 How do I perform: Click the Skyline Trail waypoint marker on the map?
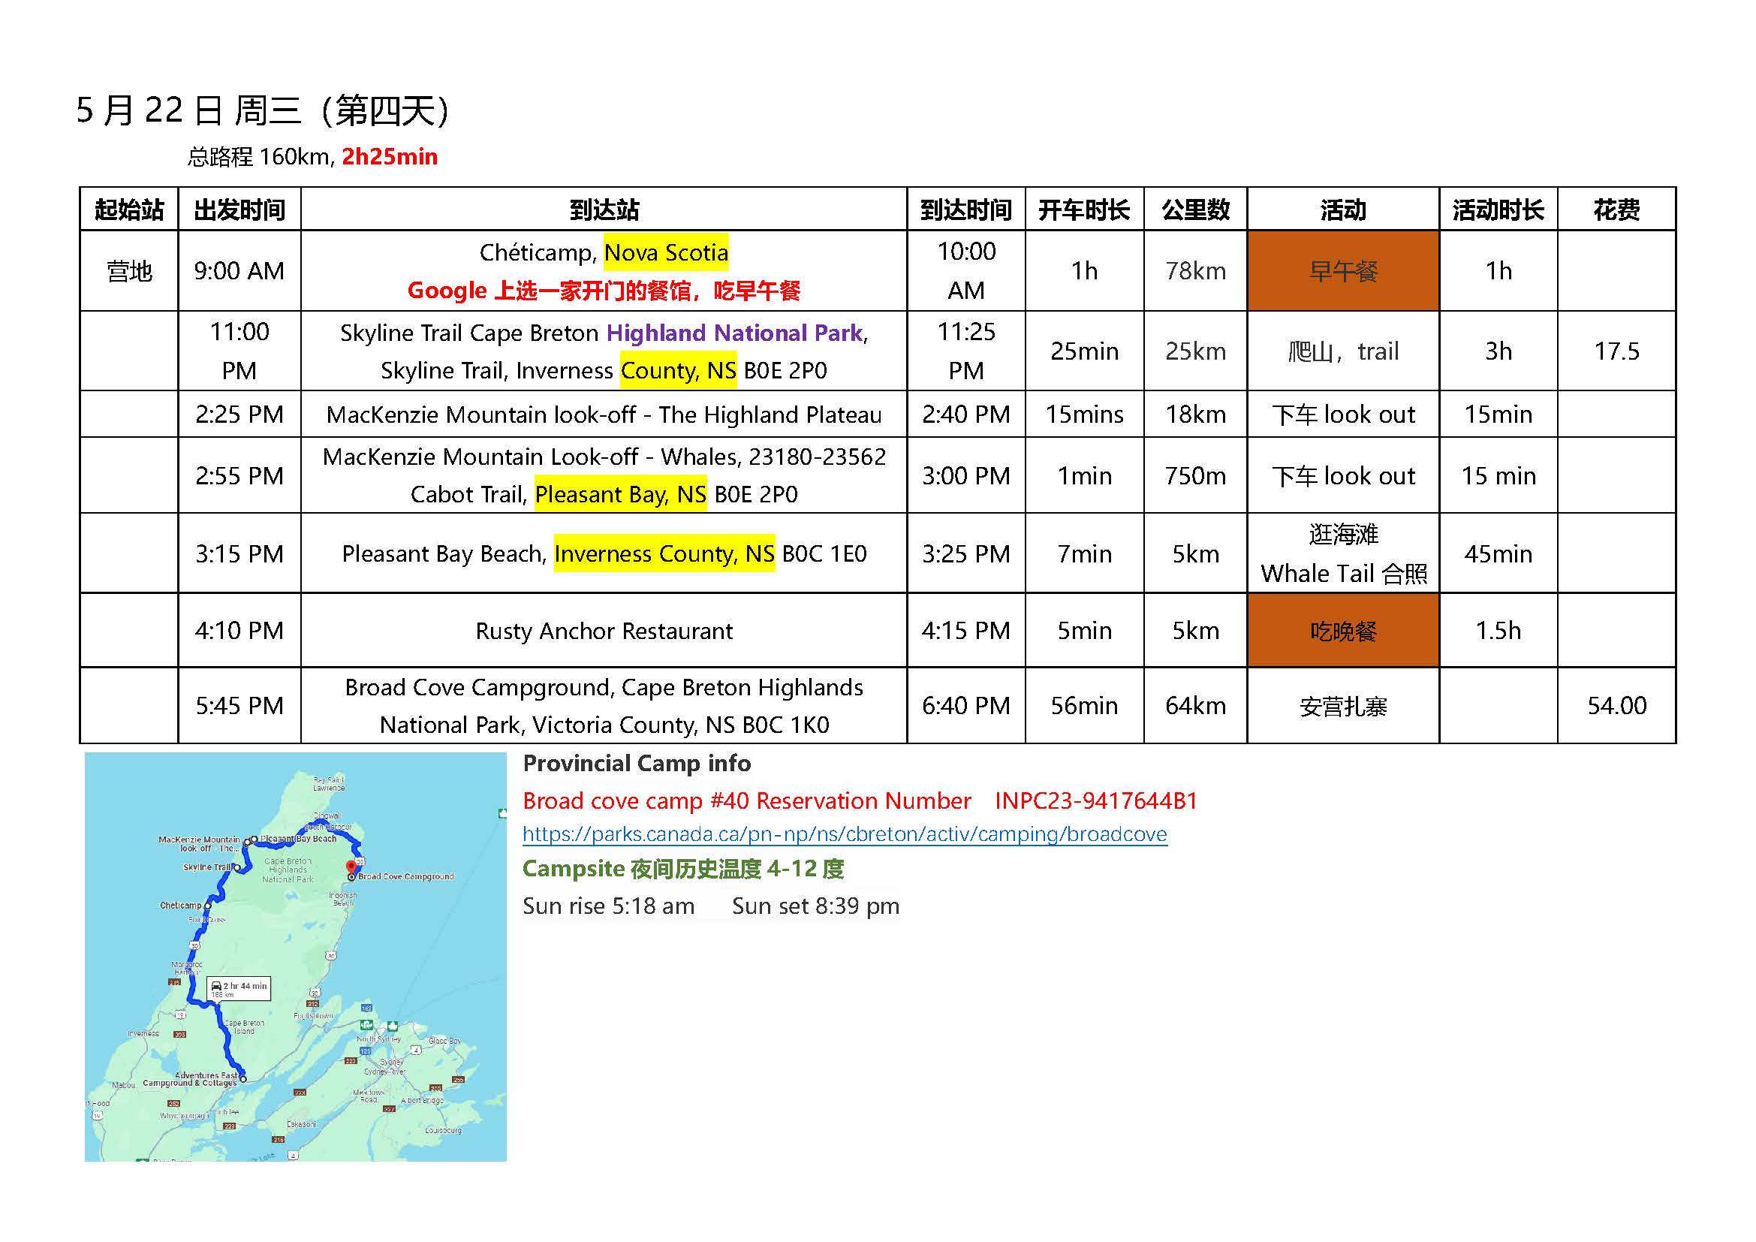click(238, 867)
